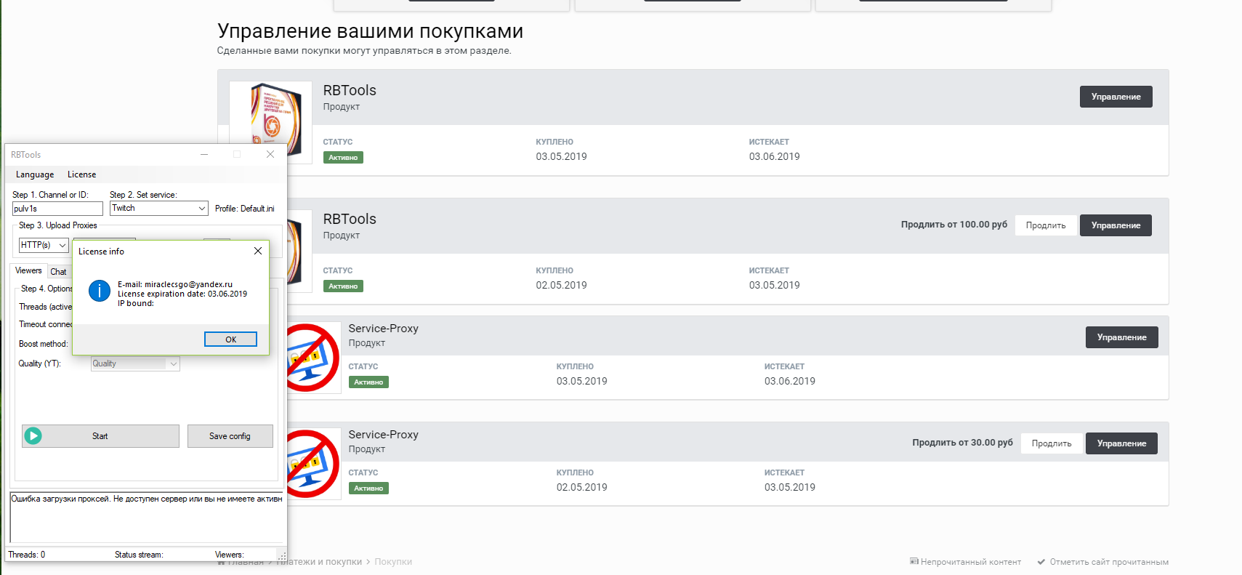Click the top Service-Proxy product icon
This screenshot has width=1242, height=575.
pos(313,358)
